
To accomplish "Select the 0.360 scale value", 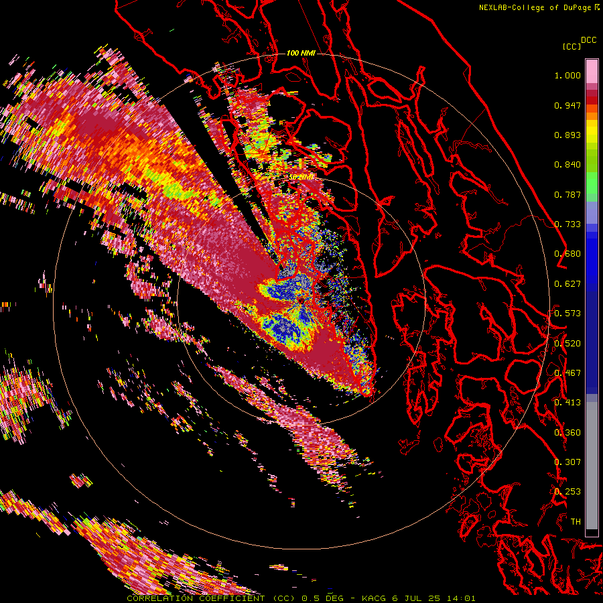I will click(x=567, y=433).
